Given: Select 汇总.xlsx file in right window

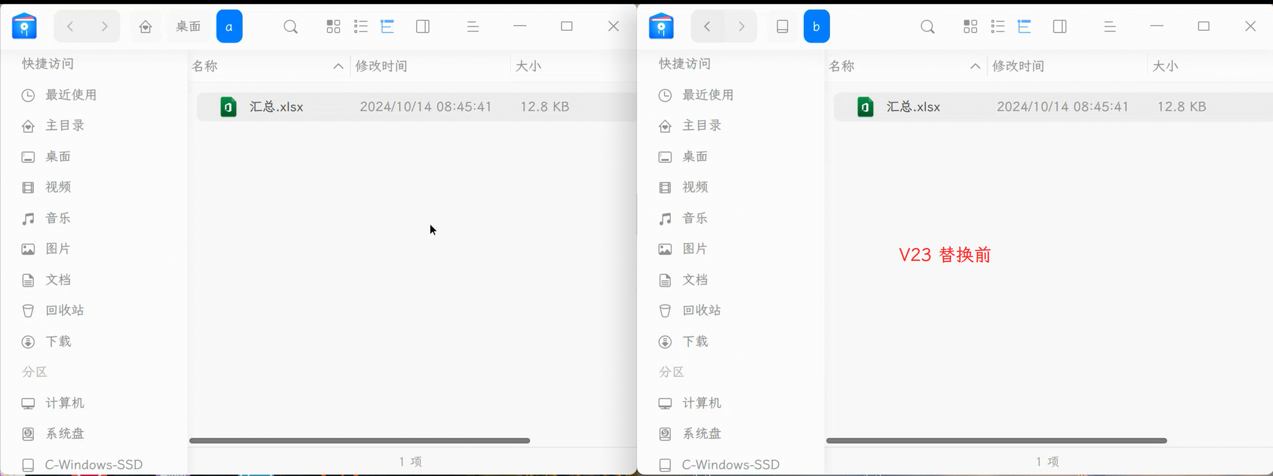Looking at the screenshot, I should click(1053, 107).
